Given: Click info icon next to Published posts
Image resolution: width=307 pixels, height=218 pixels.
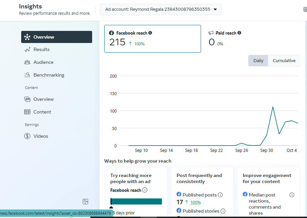Looking at the screenshot, I should point(220,195).
